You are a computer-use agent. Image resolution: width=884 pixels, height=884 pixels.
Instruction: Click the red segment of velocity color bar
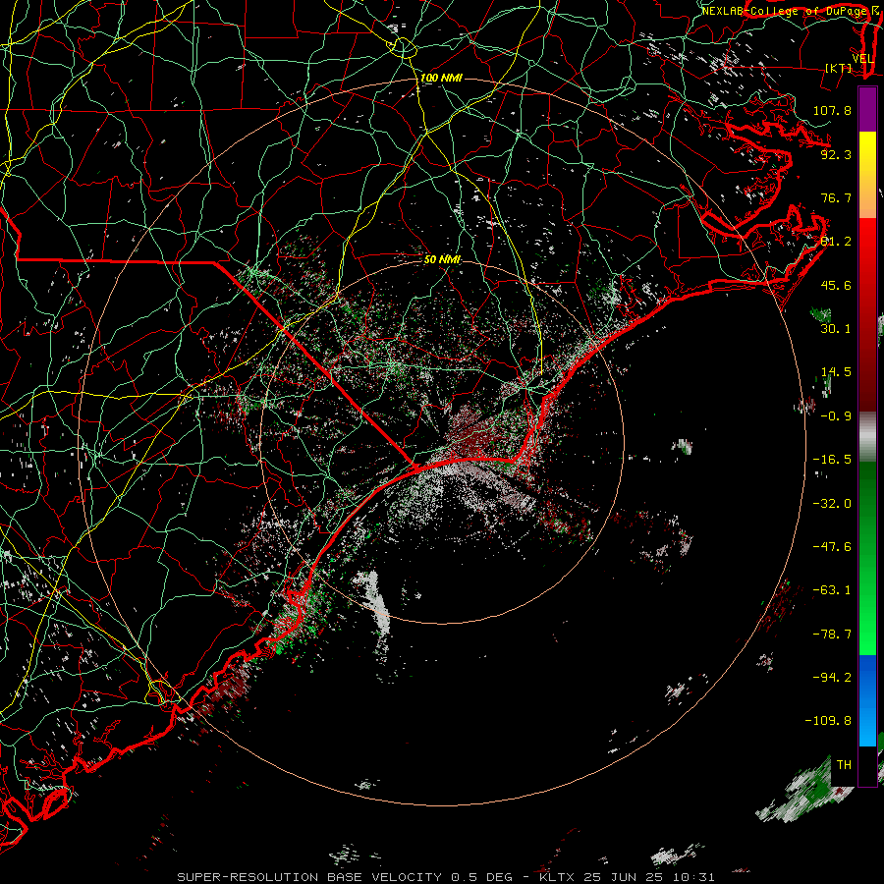tap(867, 314)
